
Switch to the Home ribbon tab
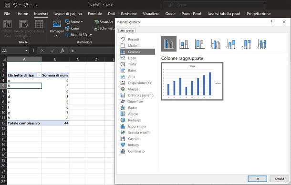[23, 14]
